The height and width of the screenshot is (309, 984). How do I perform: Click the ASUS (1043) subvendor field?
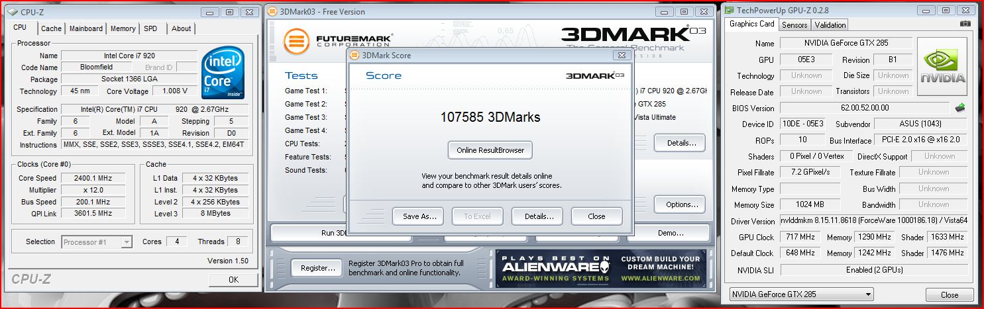tap(920, 124)
